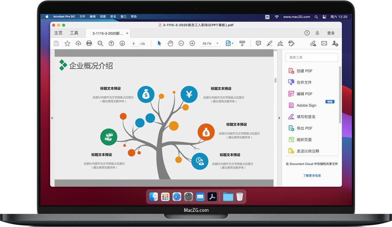Open the 59.7% zoom level dropdown
This screenshot has width=392, height=227.
217,44
